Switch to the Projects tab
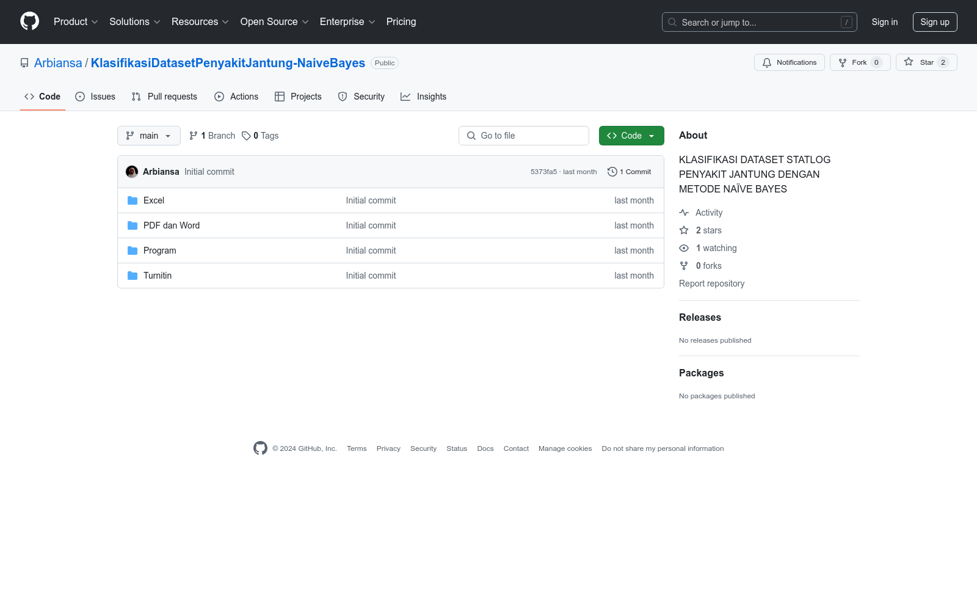The height and width of the screenshot is (611, 977). 298,97
